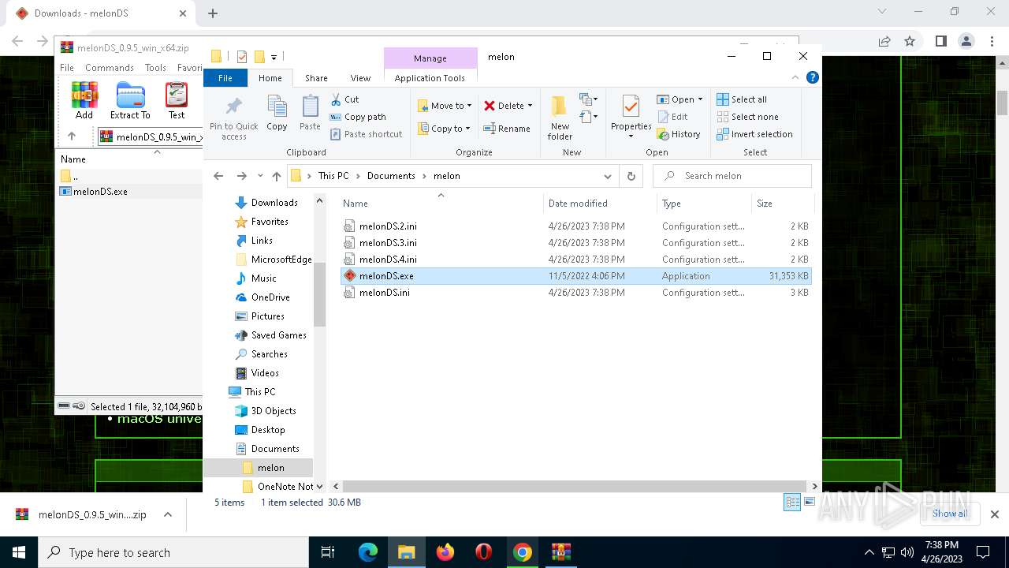Screen dimensions: 1009x568
Task: Open the Application Tools tab
Action: coord(430,78)
